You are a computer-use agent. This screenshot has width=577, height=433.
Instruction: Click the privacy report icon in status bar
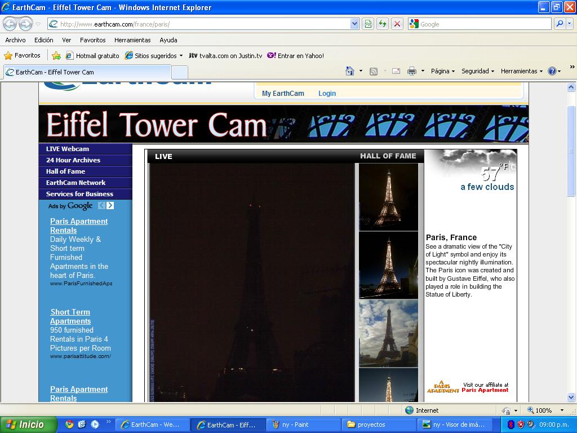507,410
